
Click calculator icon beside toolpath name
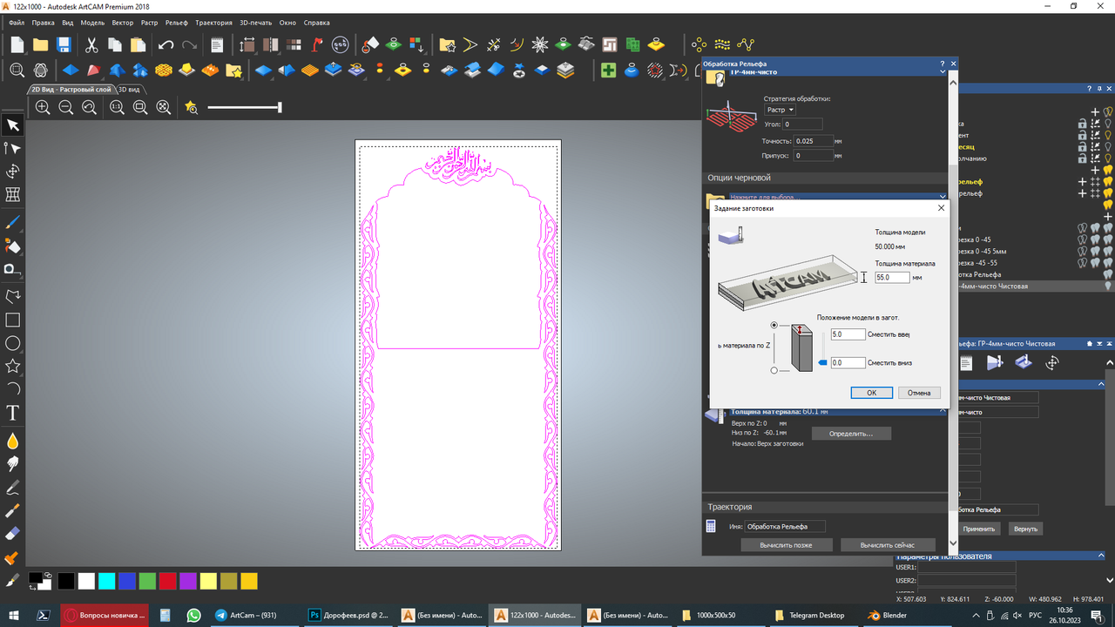click(711, 526)
